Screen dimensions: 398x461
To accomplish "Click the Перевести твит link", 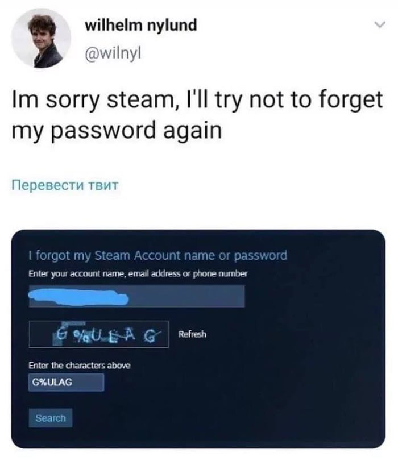I will tap(65, 185).
